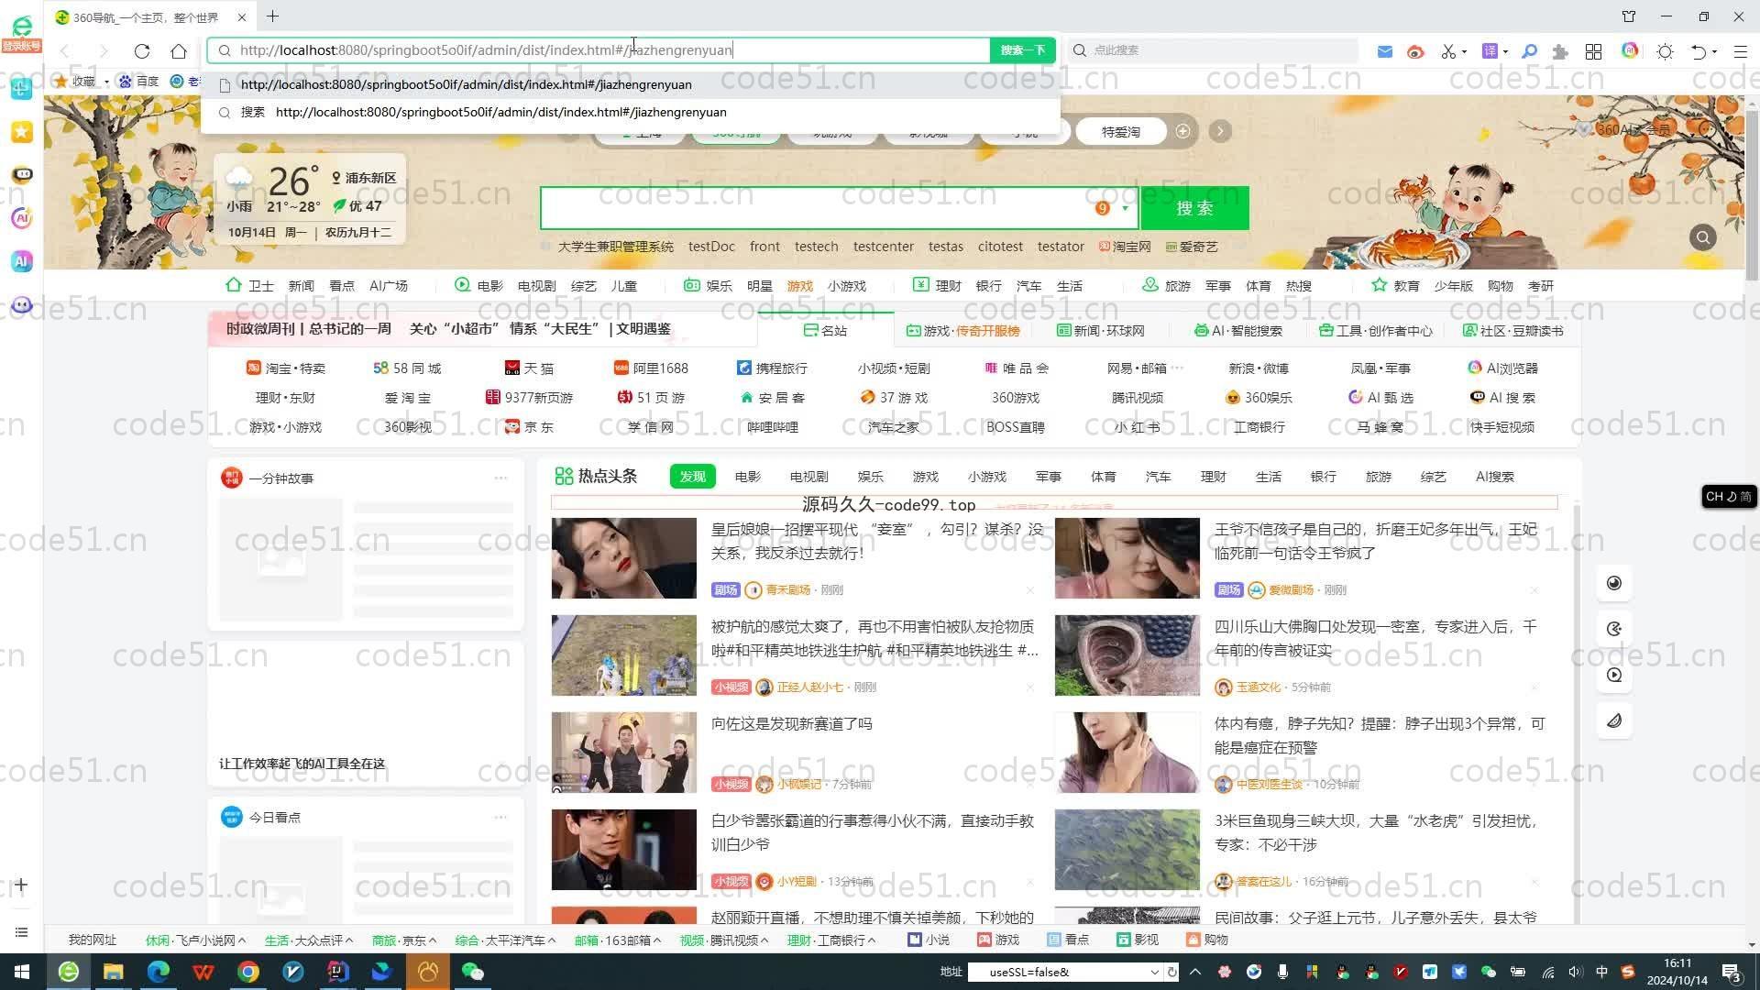Open new browser tab with plus
Viewport: 1760px width, 990px height.
click(273, 16)
